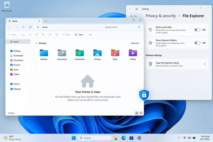Close the Home tab
The height and width of the screenshot is (142, 213).
[39, 21]
